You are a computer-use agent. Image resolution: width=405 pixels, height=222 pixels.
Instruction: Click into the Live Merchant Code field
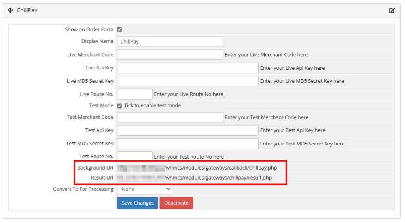(170, 55)
